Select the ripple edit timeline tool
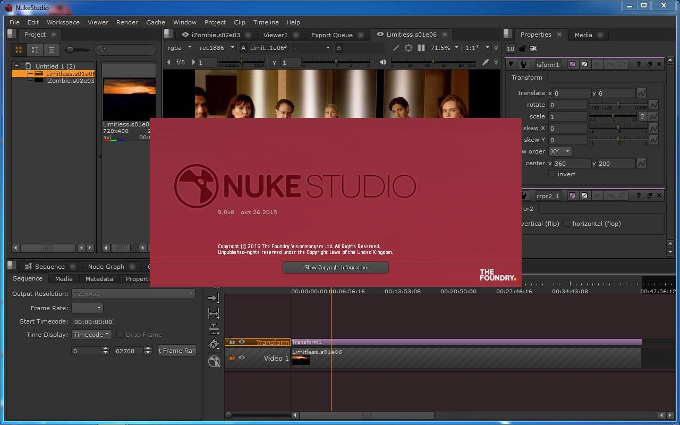 (214, 298)
